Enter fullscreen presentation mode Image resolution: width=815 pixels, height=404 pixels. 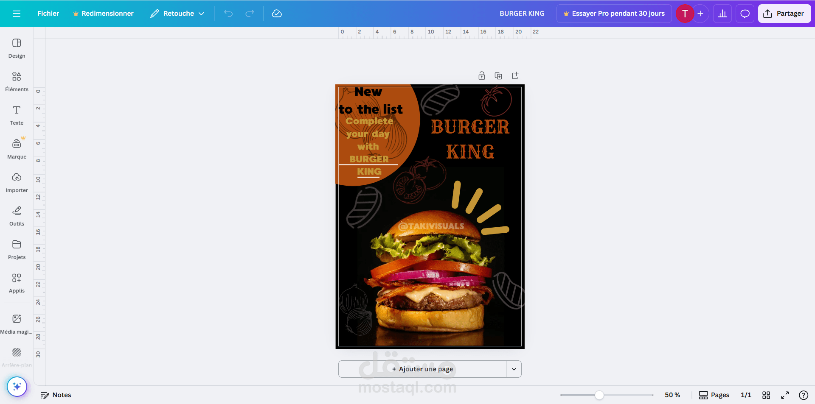(x=785, y=395)
